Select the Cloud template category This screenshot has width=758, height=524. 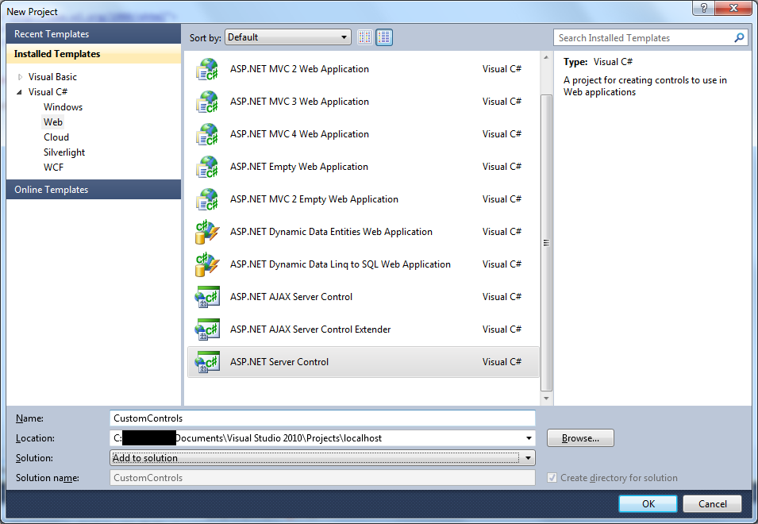56,137
